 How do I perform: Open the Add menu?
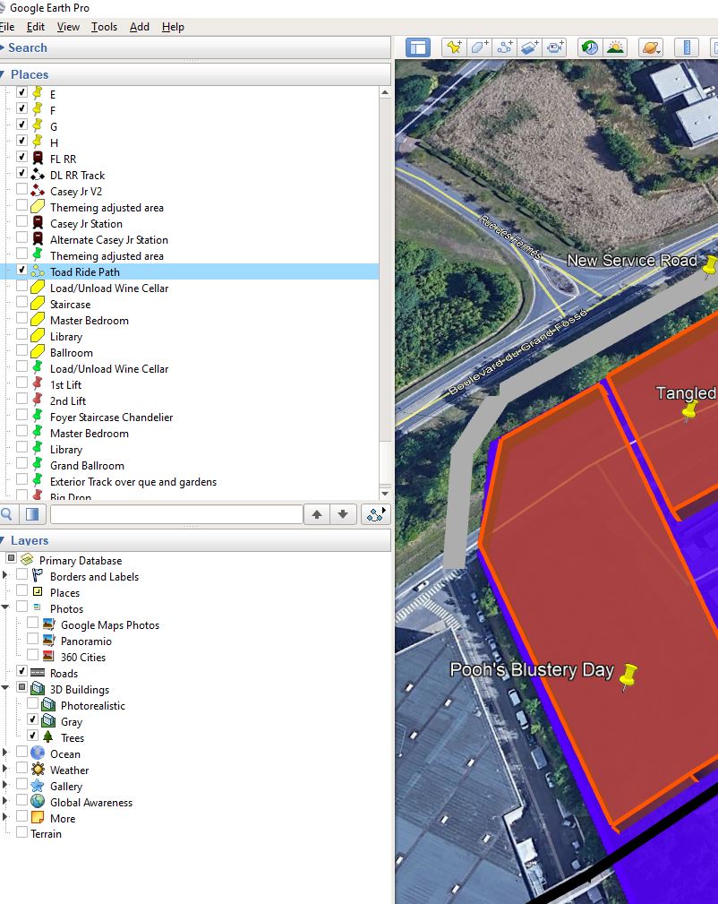click(140, 27)
